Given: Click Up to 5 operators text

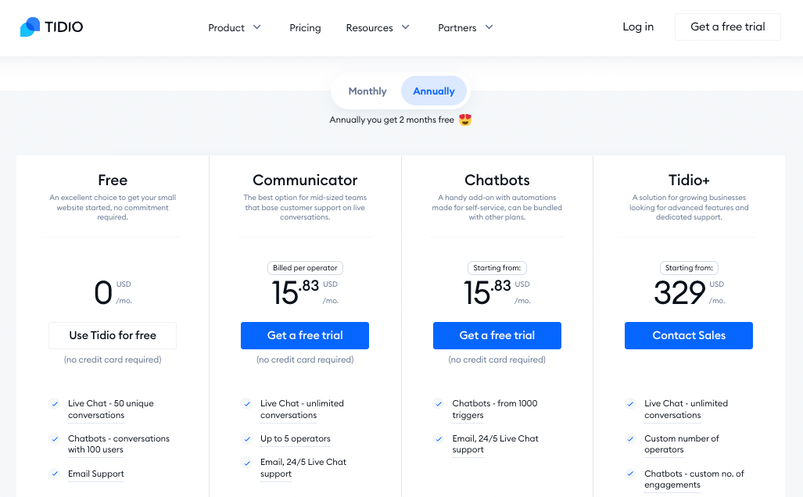Looking at the screenshot, I should [296, 438].
